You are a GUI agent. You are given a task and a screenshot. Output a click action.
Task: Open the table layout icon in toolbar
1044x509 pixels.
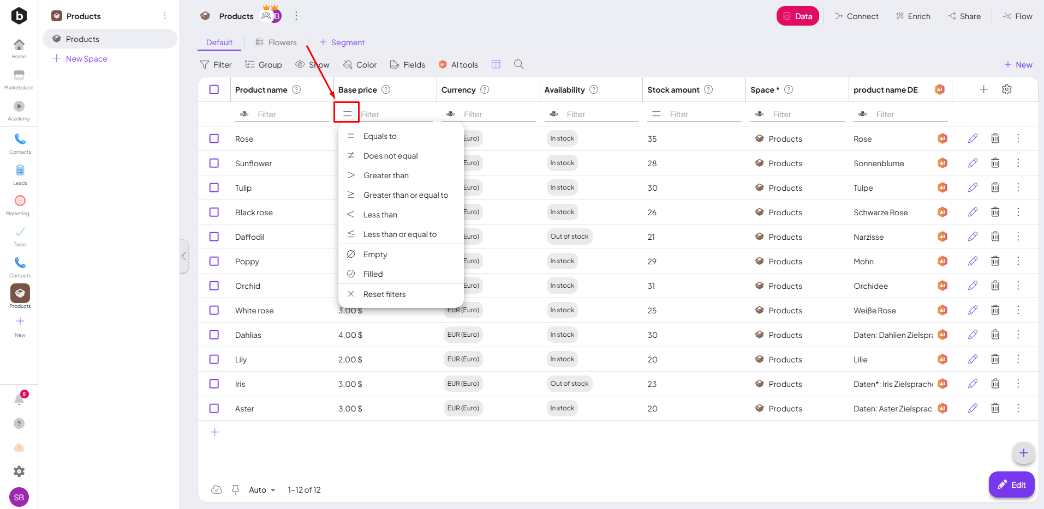coord(496,64)
